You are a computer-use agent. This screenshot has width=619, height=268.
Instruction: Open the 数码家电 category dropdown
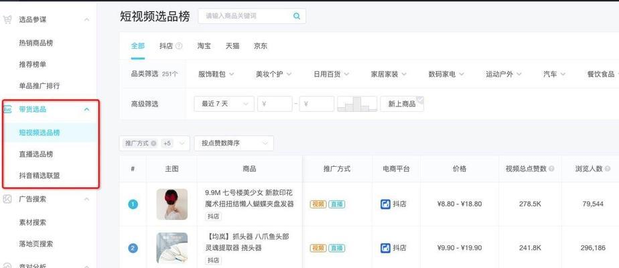pyautogui.click(x=446, y=74)
